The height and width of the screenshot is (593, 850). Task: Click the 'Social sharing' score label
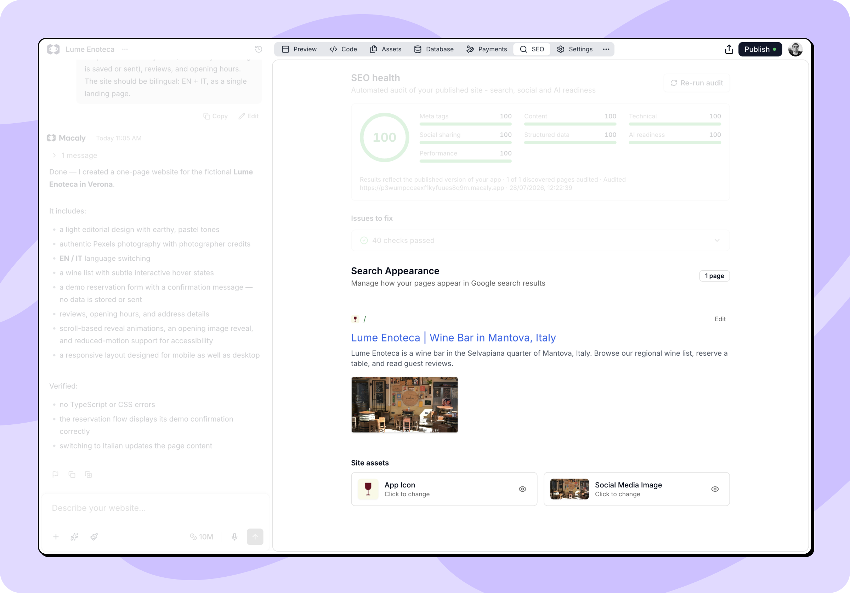click(x=440, y=135)
